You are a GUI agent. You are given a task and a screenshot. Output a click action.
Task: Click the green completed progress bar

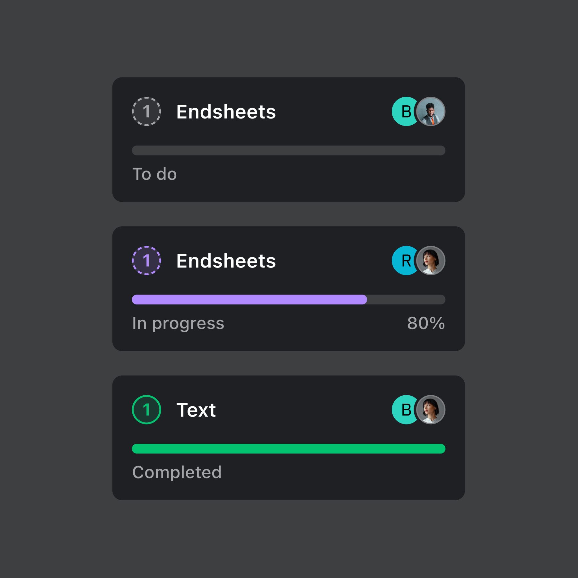(x=288, y=449)
